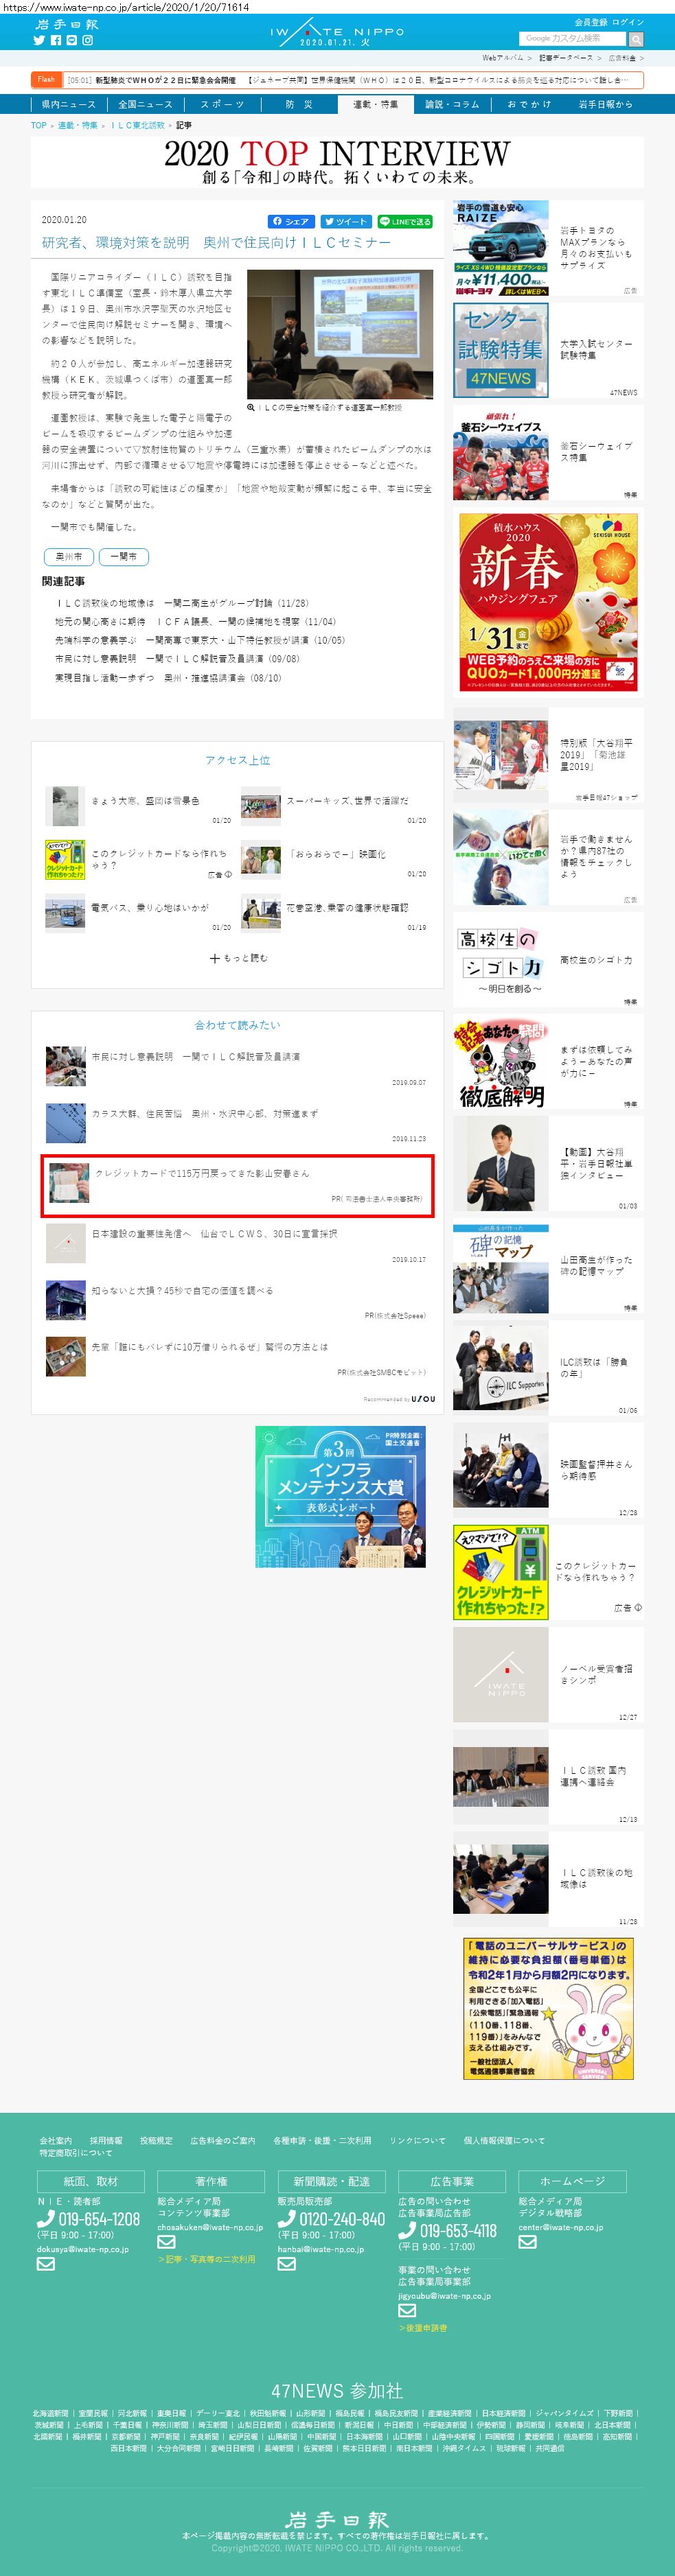This screenshot has width=675, height=2576.
Task: Open 高校生のシゴト力 sidebar item
Action: tap(548, 959)
